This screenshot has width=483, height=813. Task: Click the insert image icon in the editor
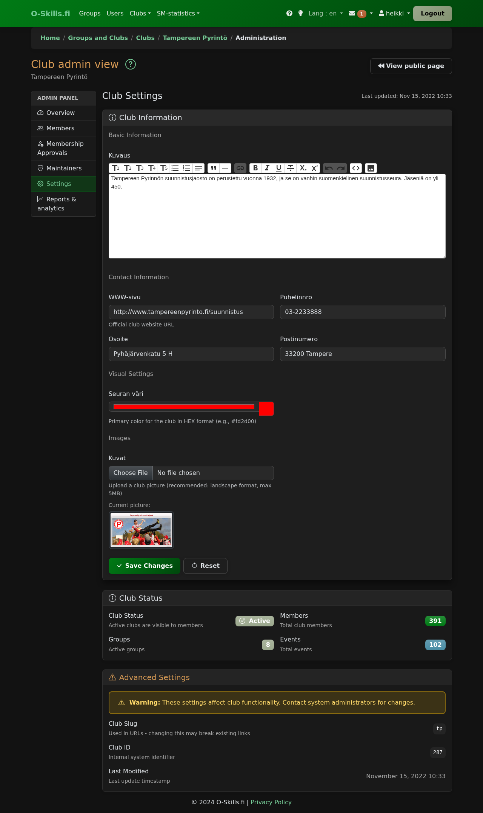371,168
